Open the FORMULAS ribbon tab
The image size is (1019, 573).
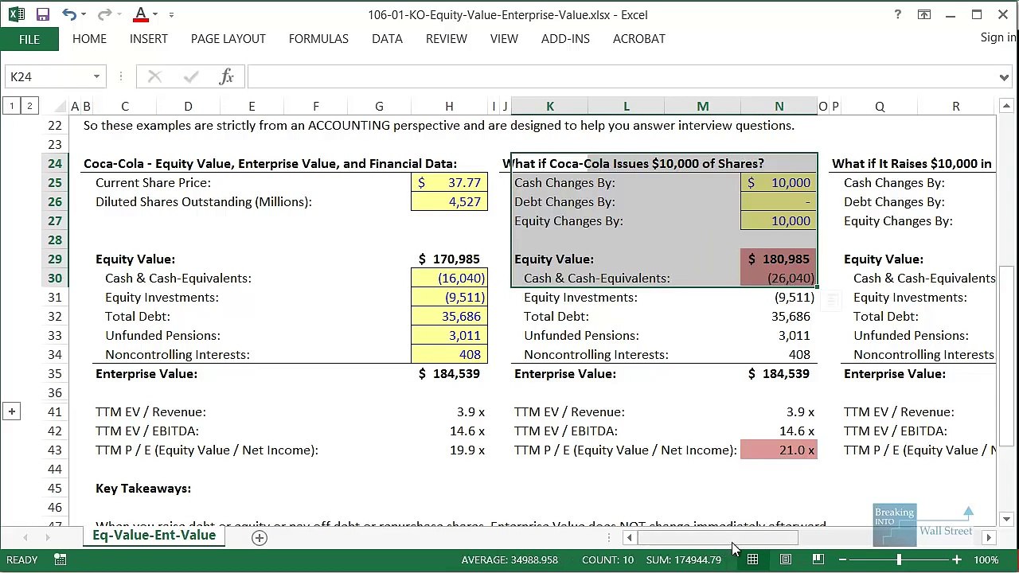click(318, 39)
